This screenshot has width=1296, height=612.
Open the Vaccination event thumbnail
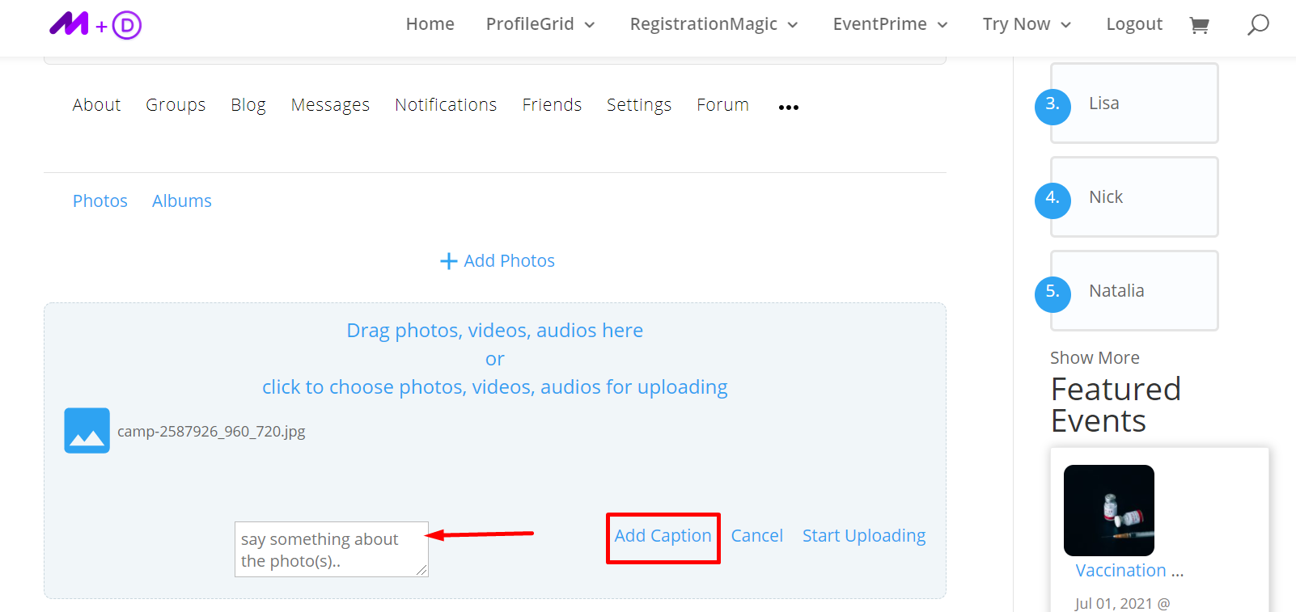point(1109,510)
